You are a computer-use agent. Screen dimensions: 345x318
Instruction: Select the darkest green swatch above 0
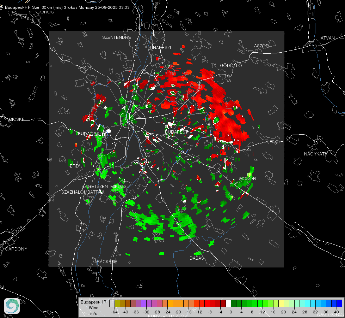tap(234, 303)
